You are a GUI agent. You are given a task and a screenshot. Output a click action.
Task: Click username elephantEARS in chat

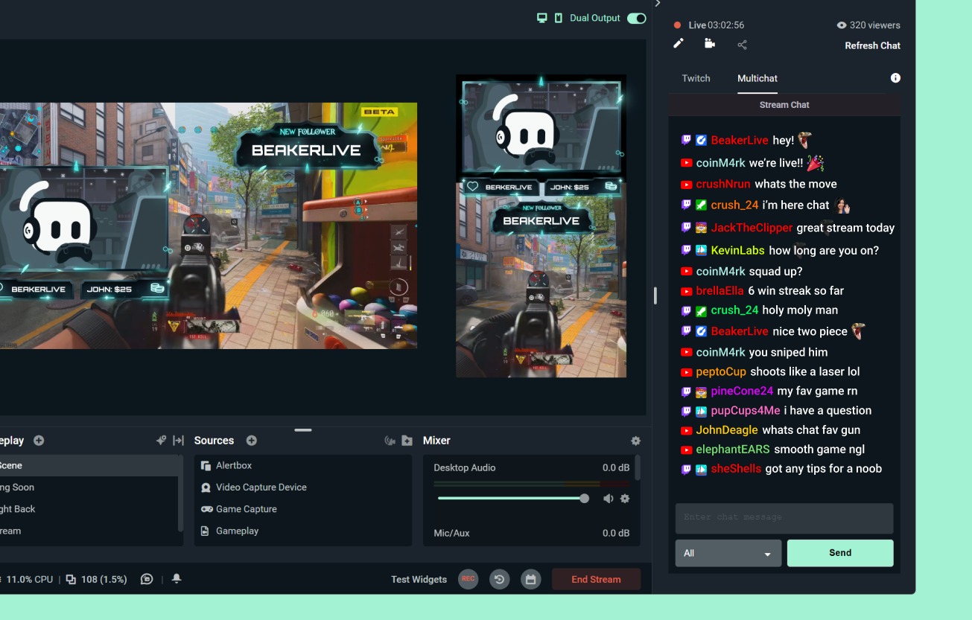[733, 449]
